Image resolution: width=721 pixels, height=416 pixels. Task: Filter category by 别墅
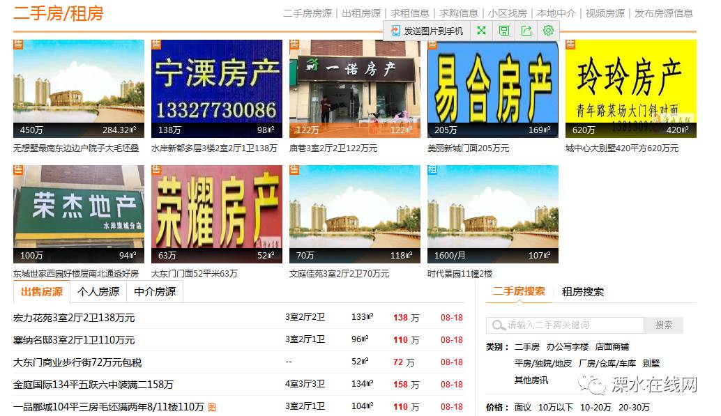651,364
